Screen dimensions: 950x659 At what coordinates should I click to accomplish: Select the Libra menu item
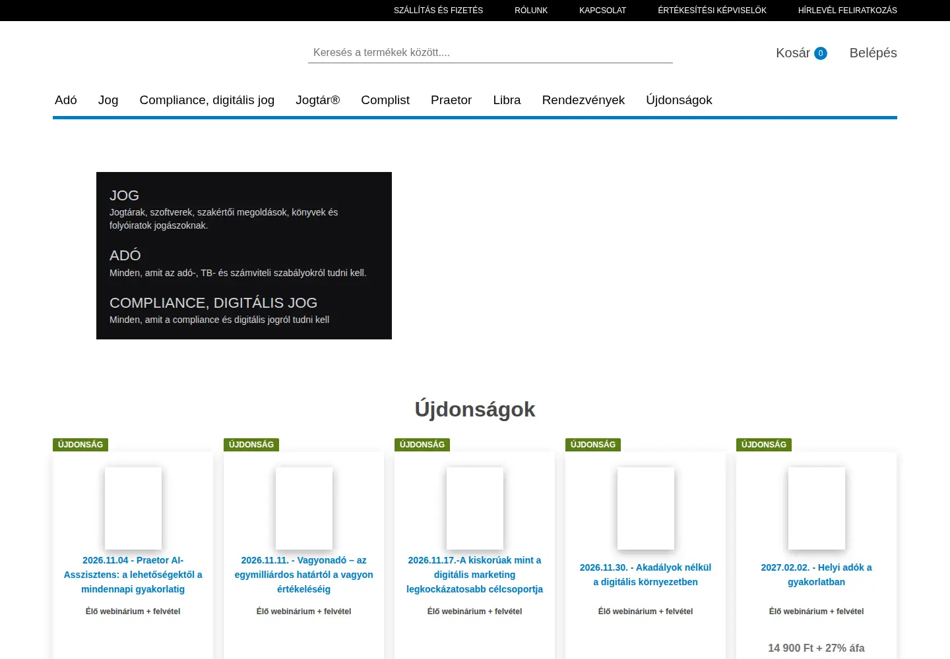[507, 100]
